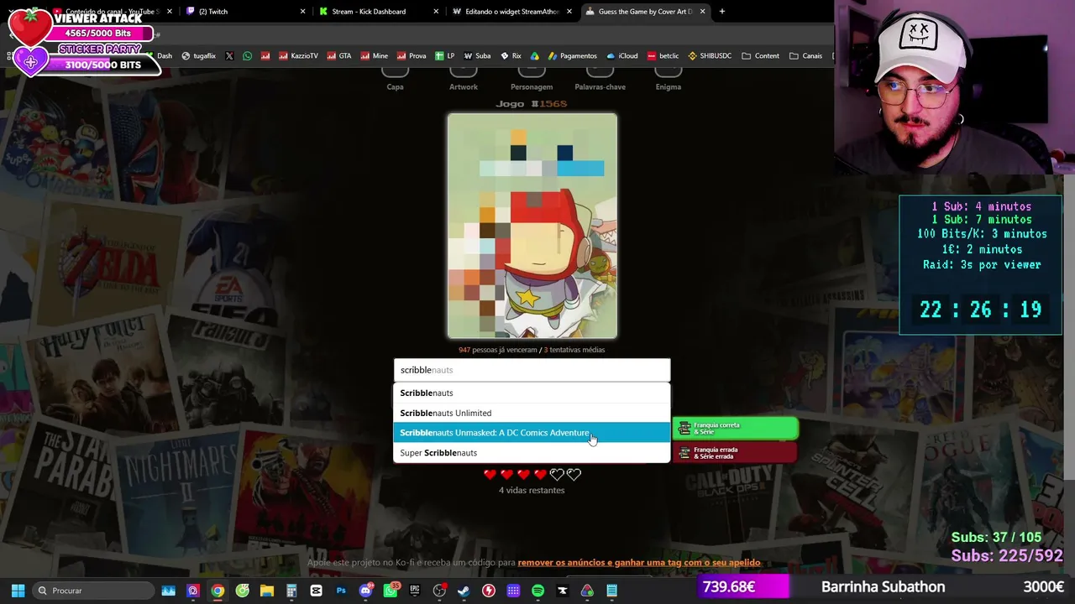Close the Guess the Game browser tab
1075x604 pixels.
pyautogui.click(x=702, y=11)
